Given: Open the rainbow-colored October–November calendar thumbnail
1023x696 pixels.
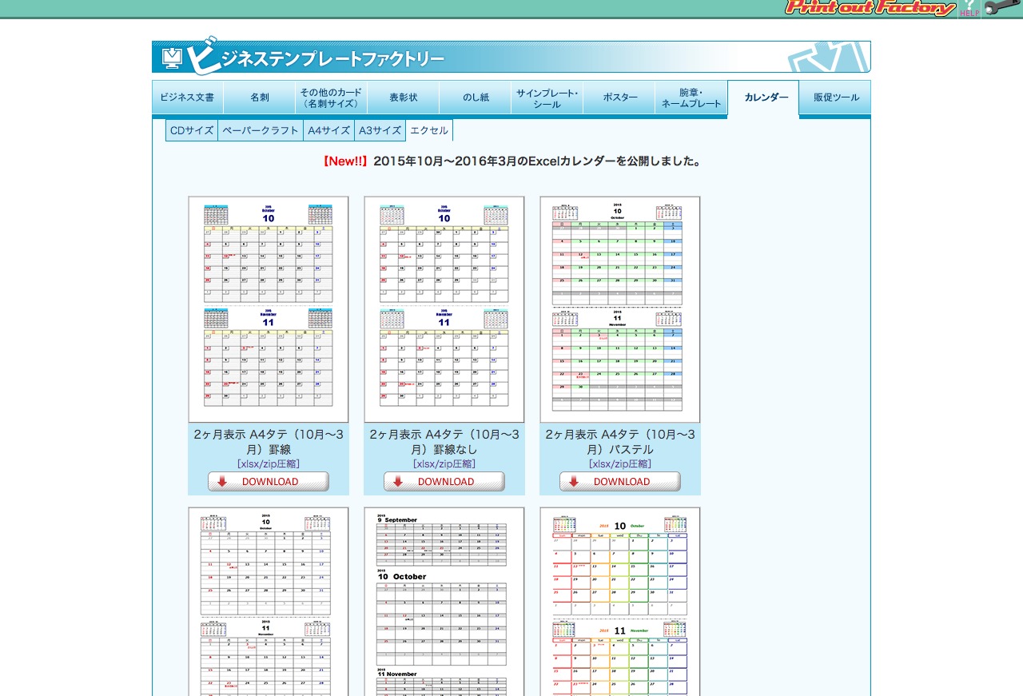Looking at the screenshot, I should pos(620,602).
